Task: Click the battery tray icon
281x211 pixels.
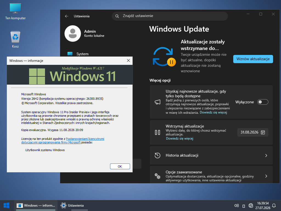Action: [244, 206]
